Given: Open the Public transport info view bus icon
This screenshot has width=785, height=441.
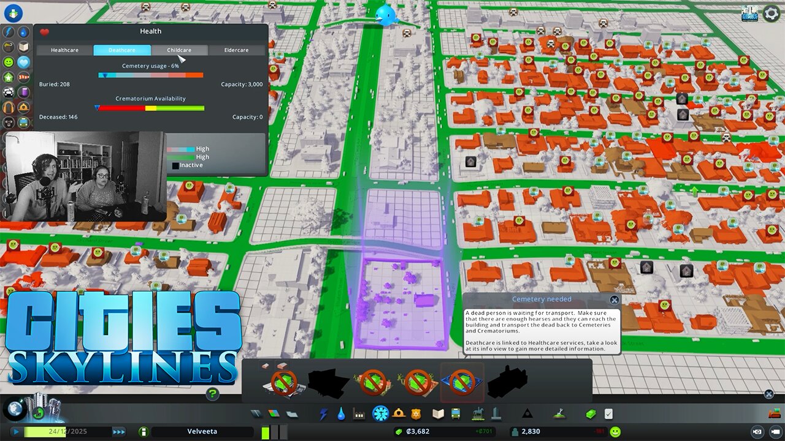Looking at the screenshot, I should tap(23, 123).
